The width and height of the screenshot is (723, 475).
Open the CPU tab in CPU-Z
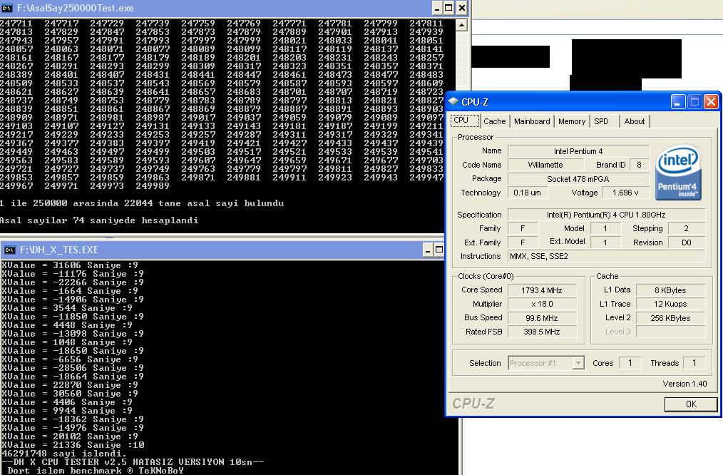[x=464, y=121]
